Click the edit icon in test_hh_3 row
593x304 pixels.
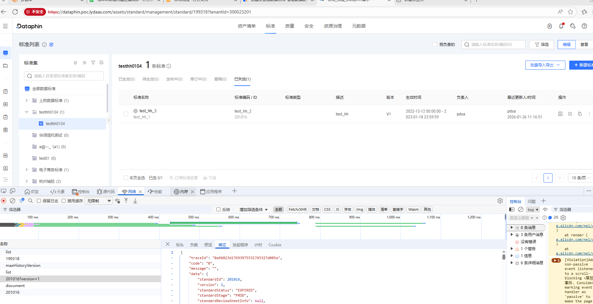570,114
